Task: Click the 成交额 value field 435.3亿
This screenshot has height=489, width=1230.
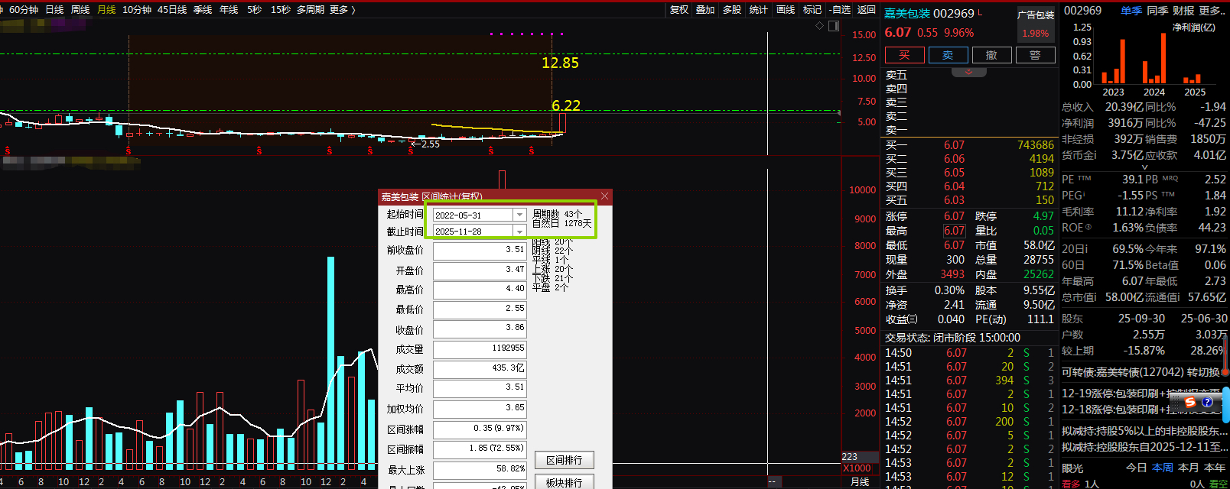Action: [x=480, y=369]
